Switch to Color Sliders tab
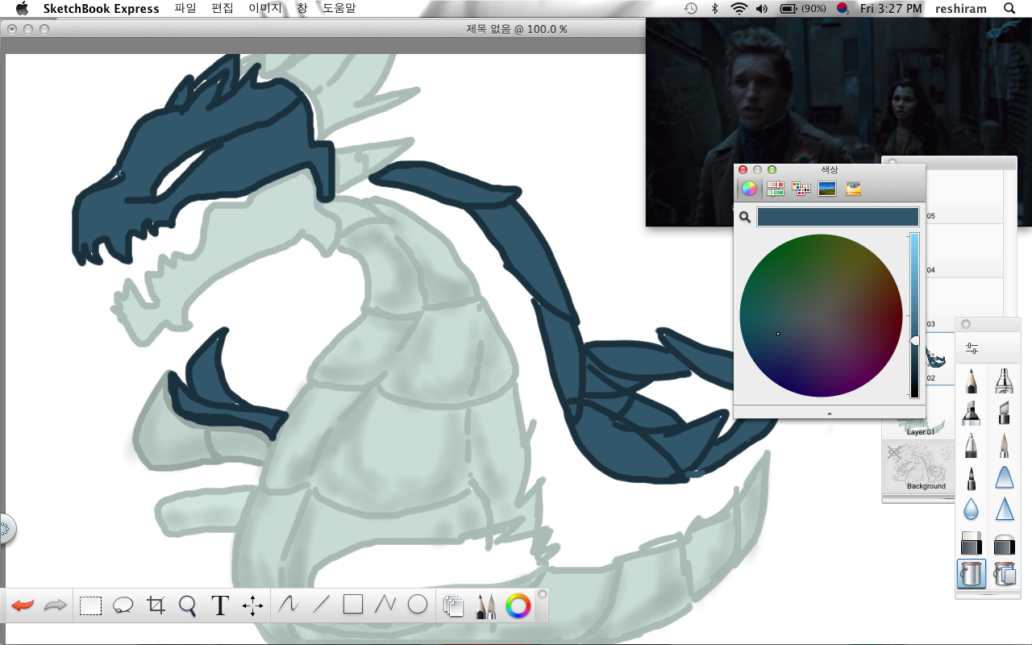This screenshot has height=645, width=1032. coord(776,189)
